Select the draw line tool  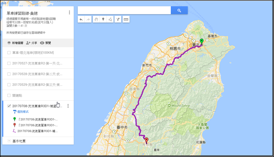110,19
